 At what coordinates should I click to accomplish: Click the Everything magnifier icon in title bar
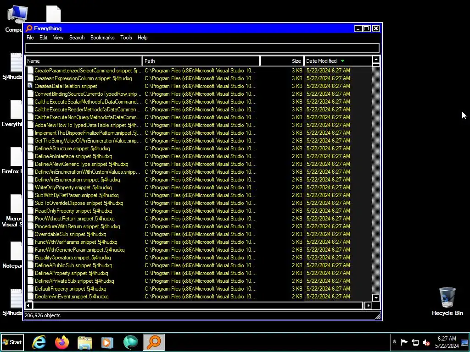point(29,28)
